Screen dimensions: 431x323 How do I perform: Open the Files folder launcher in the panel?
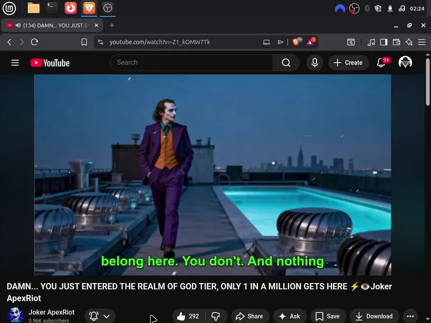tap(34, 8)
